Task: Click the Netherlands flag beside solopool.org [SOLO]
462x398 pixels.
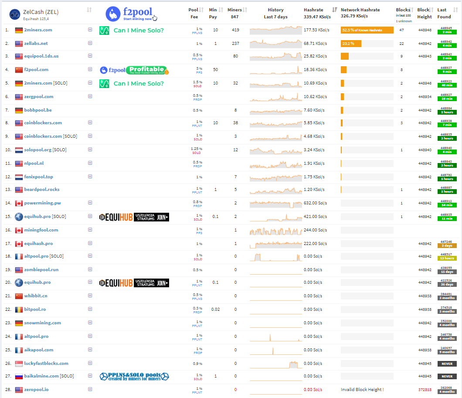Action: coord(19,150)
